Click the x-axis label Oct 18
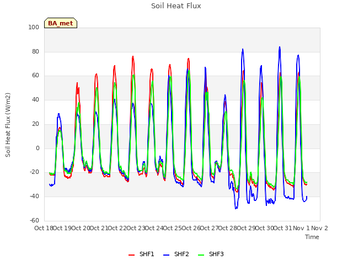The image size is (353, 265). [x=44, y=228]
